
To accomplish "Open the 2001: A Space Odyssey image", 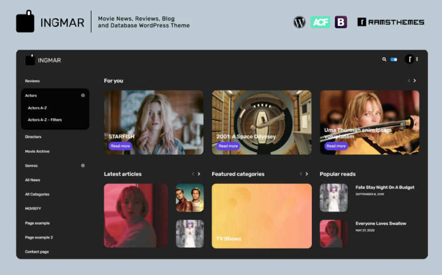I will pos(262,122).
